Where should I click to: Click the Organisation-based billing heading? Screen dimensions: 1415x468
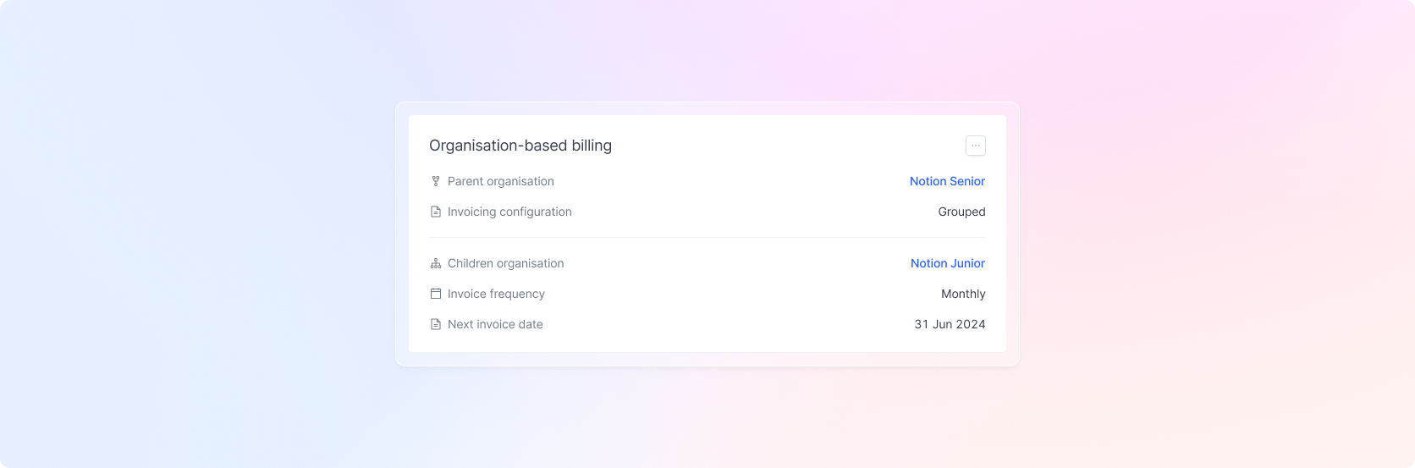pyautogui.click(x=520, y=146)
